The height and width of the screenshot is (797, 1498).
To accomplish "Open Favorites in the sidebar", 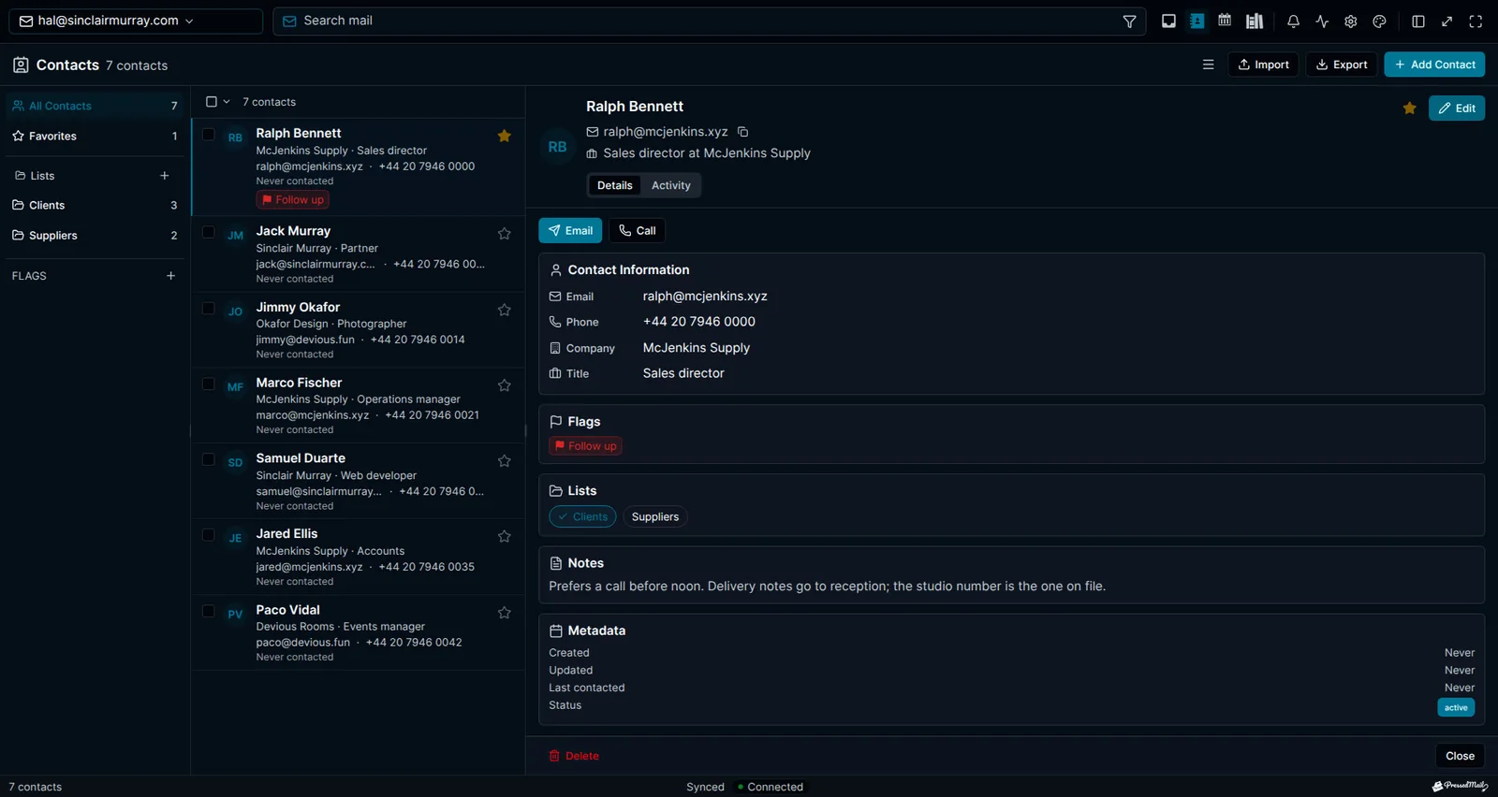I will 95,136.
